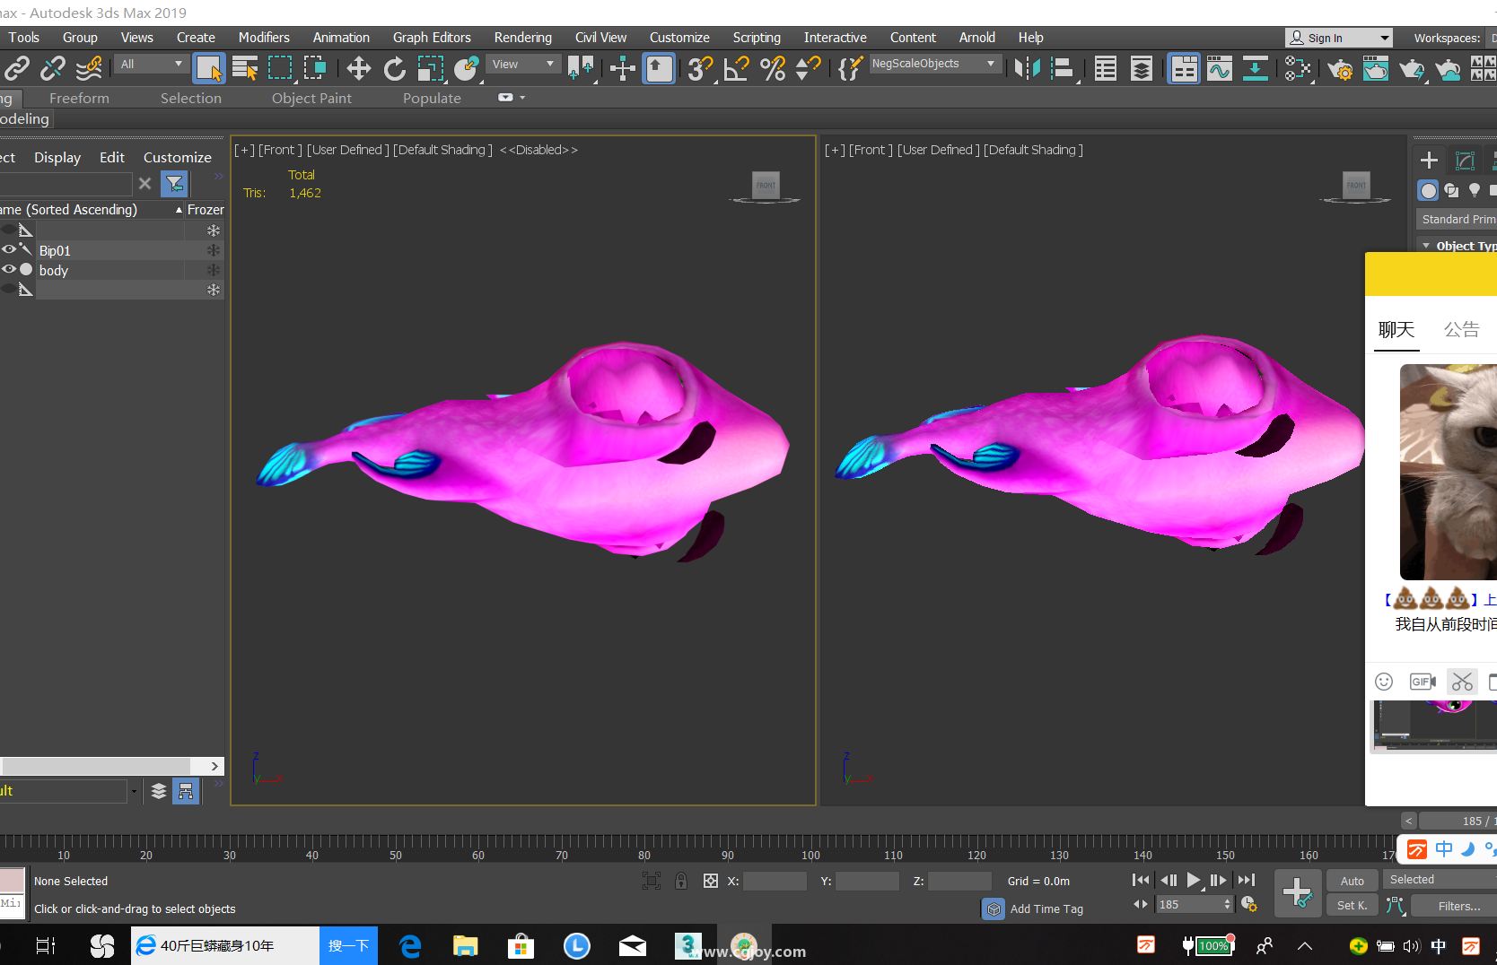Open the Rendering menu
This screenshot has height=965, width=1497.
(522, 38)
